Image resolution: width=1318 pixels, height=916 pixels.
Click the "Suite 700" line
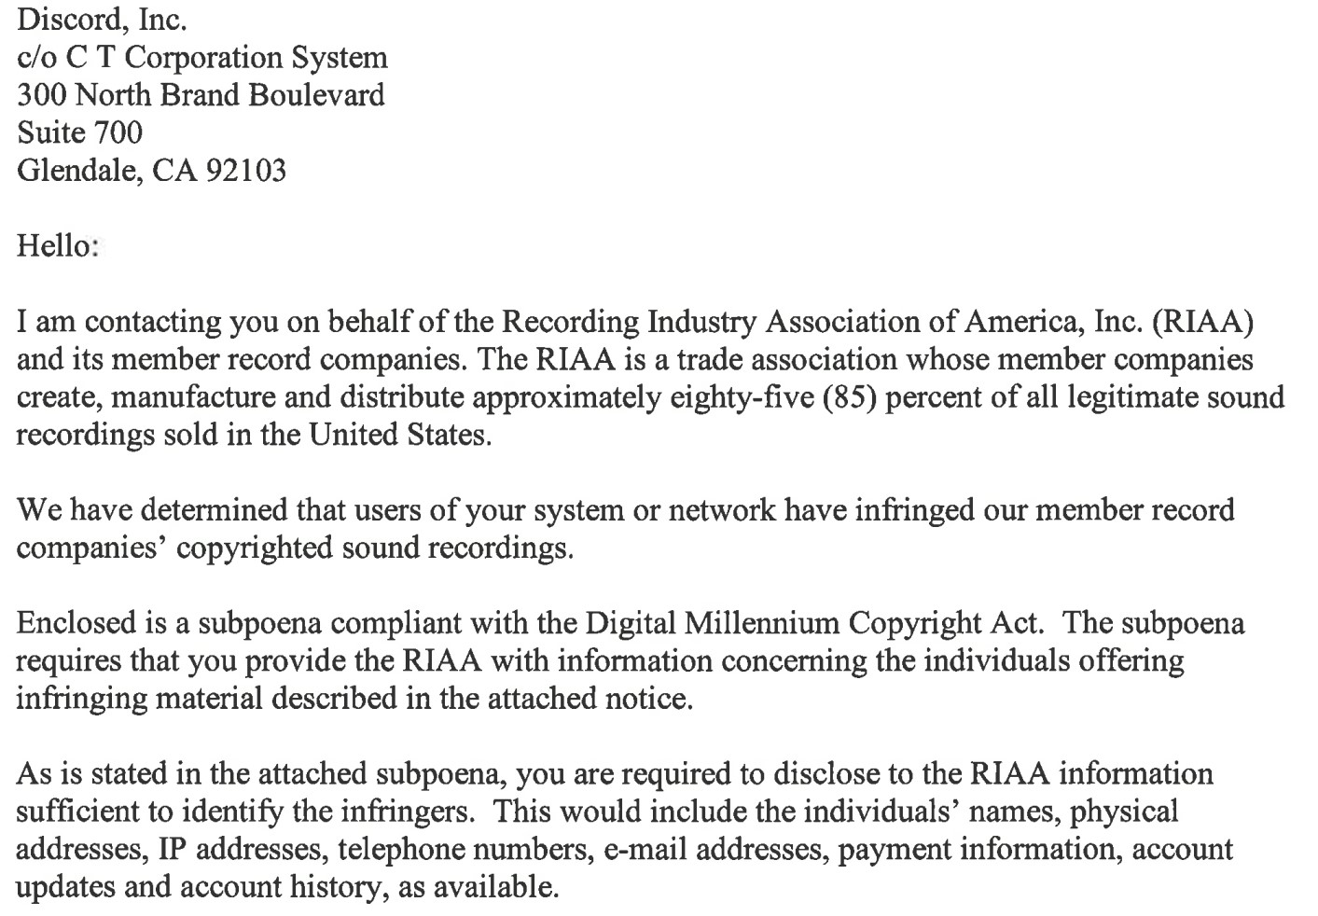click(x=79, y=132)
